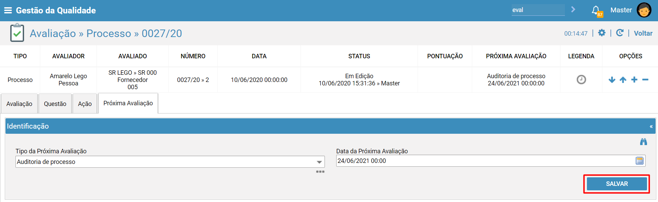
Task: Open the hamburger menu
Action: click(8, 10)
